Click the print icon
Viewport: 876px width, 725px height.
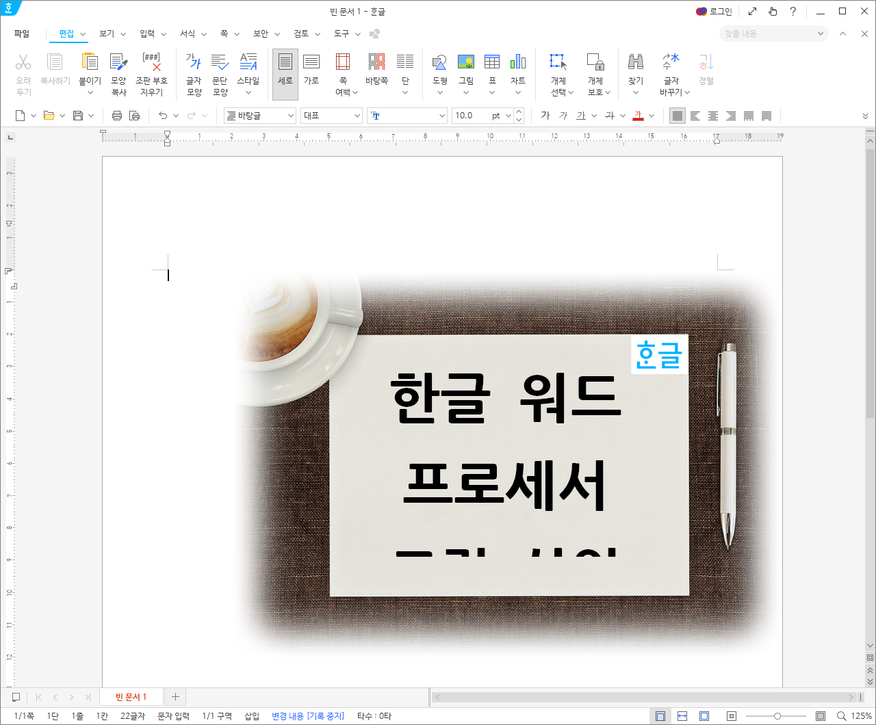coord(117,116)
